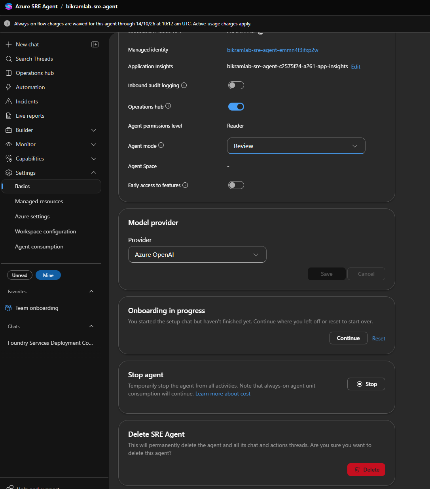The width and height of the screenshot is (430, 489).
Task: Edit the Application Insights resource
Action: tap(356, 67)
